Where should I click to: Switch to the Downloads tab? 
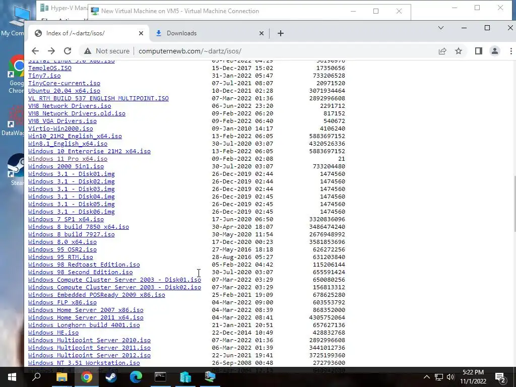(x=209, y=33)
